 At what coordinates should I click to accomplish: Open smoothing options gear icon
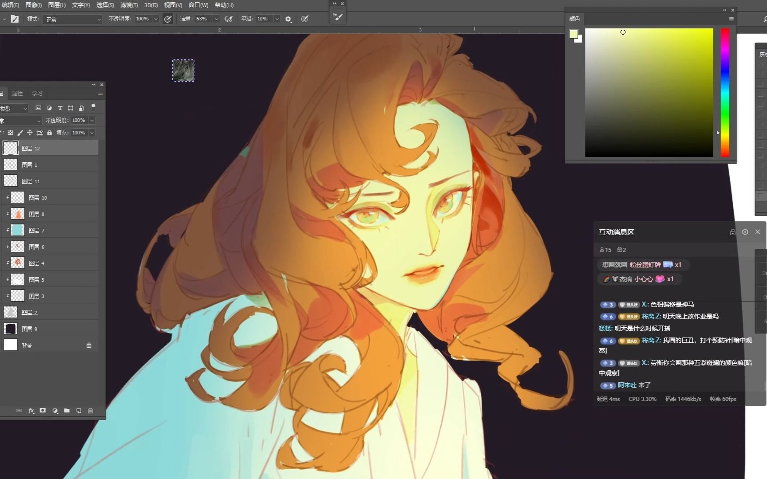coord(288,19)
